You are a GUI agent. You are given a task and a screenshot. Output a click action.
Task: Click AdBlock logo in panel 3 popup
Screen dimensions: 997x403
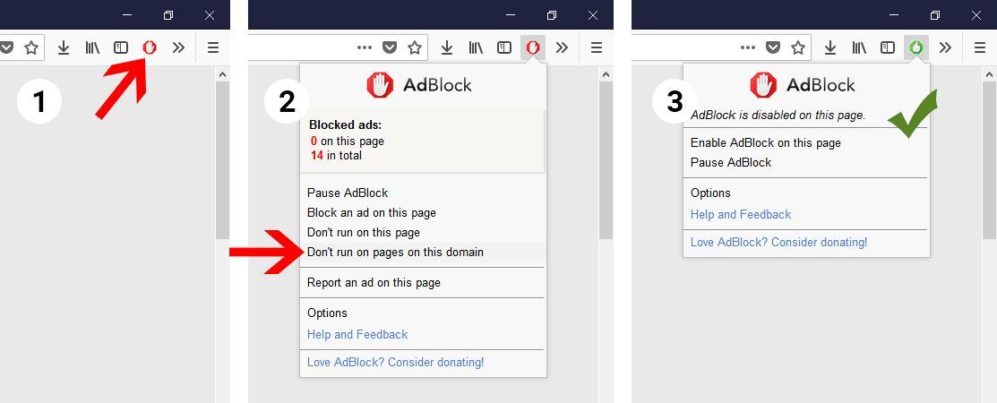click(x=804, y=85)
